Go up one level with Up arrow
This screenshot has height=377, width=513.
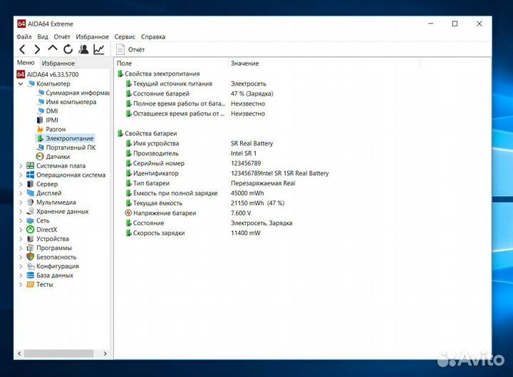click(53, 49)
